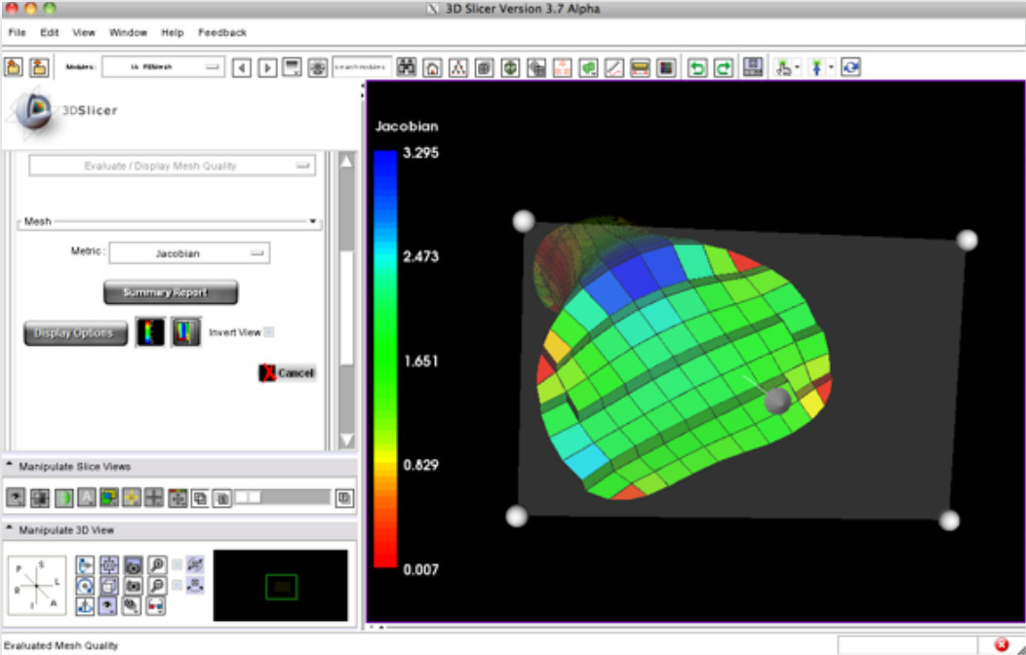Open the Metric dropdown showing Jacobian
The image size is (1026, 655).
(x=189, y=253)
